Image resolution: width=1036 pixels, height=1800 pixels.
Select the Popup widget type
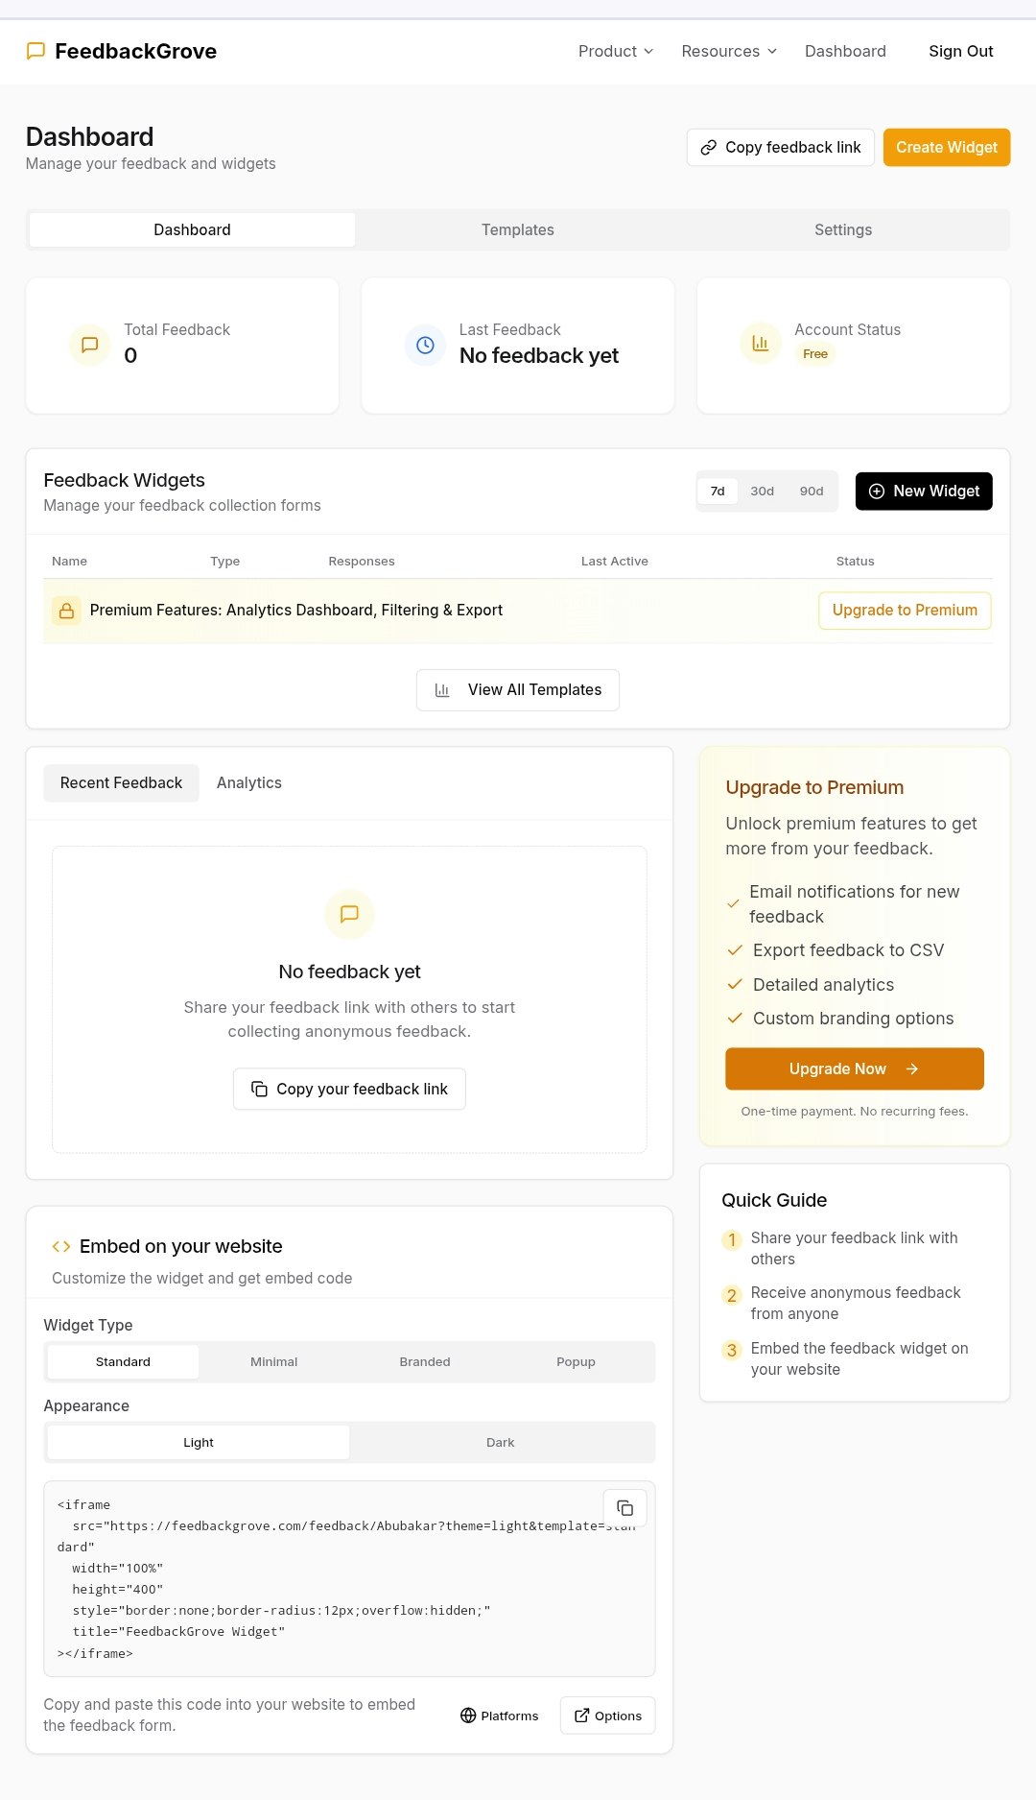coord(577,1361)
